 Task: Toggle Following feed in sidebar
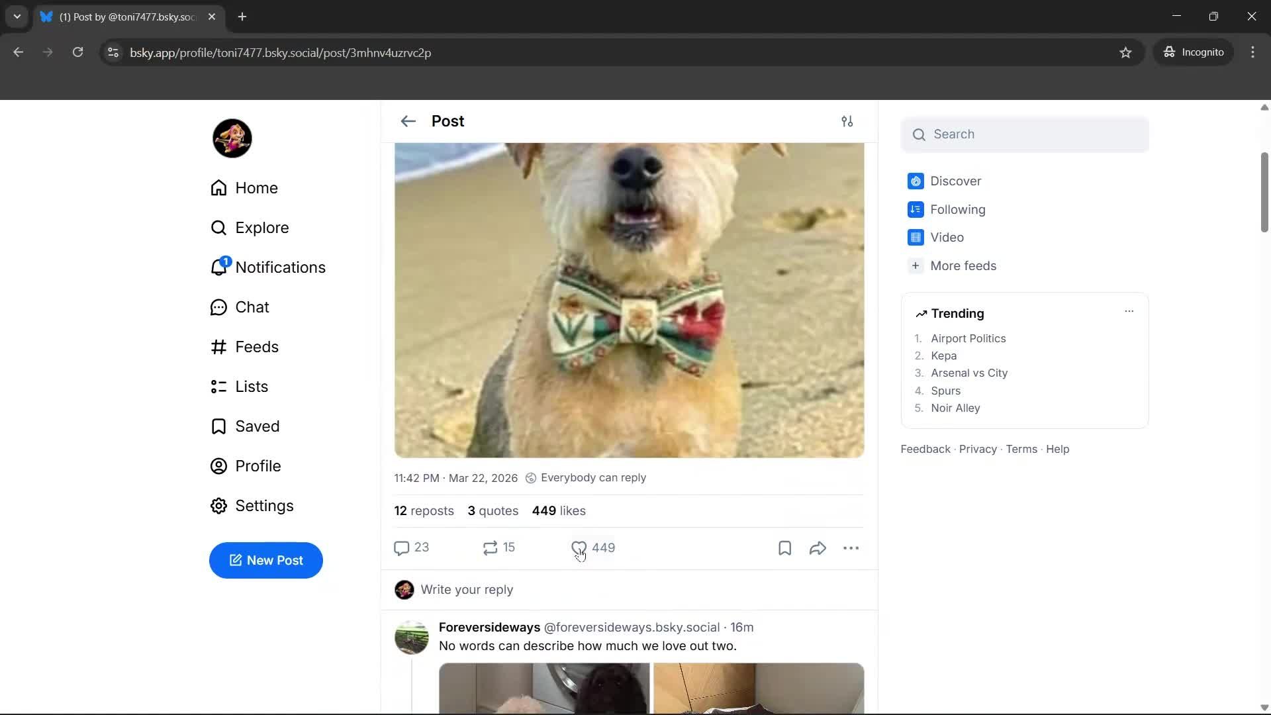tap(957, 209)
